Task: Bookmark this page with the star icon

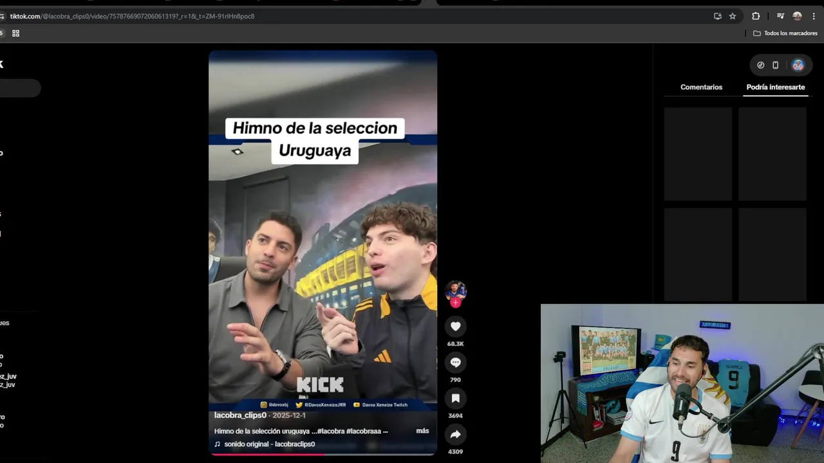Action: pos(733,16)
